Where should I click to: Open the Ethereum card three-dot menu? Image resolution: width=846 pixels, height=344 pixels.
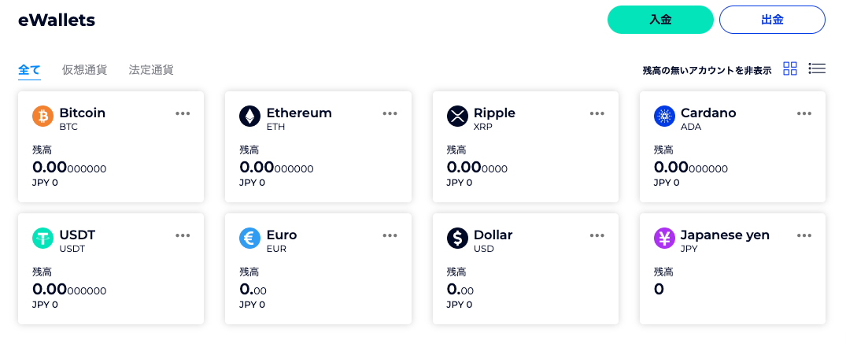pos(390,113)
